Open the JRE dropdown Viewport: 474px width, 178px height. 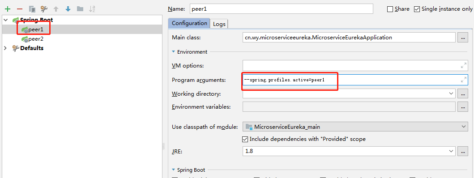451,151
